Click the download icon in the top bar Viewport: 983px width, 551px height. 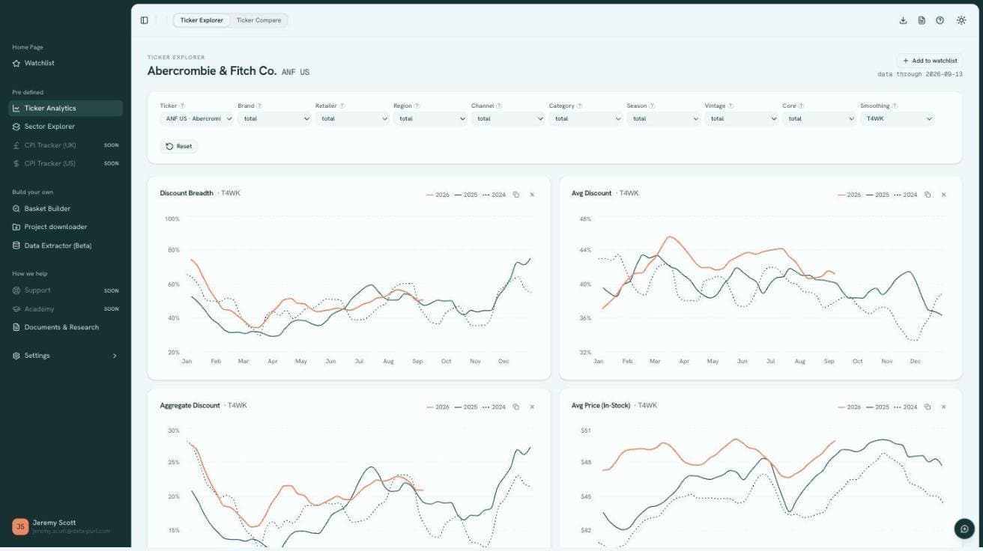[903, 20]
